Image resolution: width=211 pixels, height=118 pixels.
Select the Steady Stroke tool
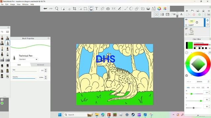(x=119, y=9)
